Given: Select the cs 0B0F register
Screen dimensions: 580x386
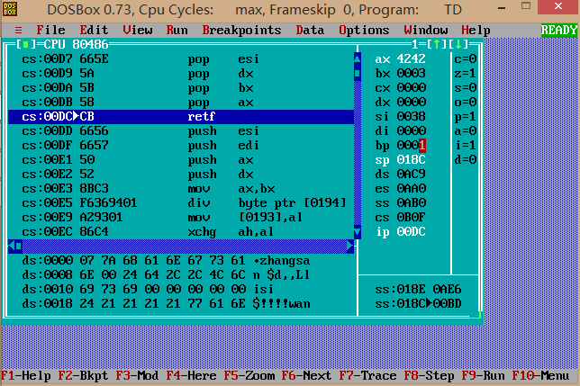Looking at the screenshot, I should tap(400, 218).
